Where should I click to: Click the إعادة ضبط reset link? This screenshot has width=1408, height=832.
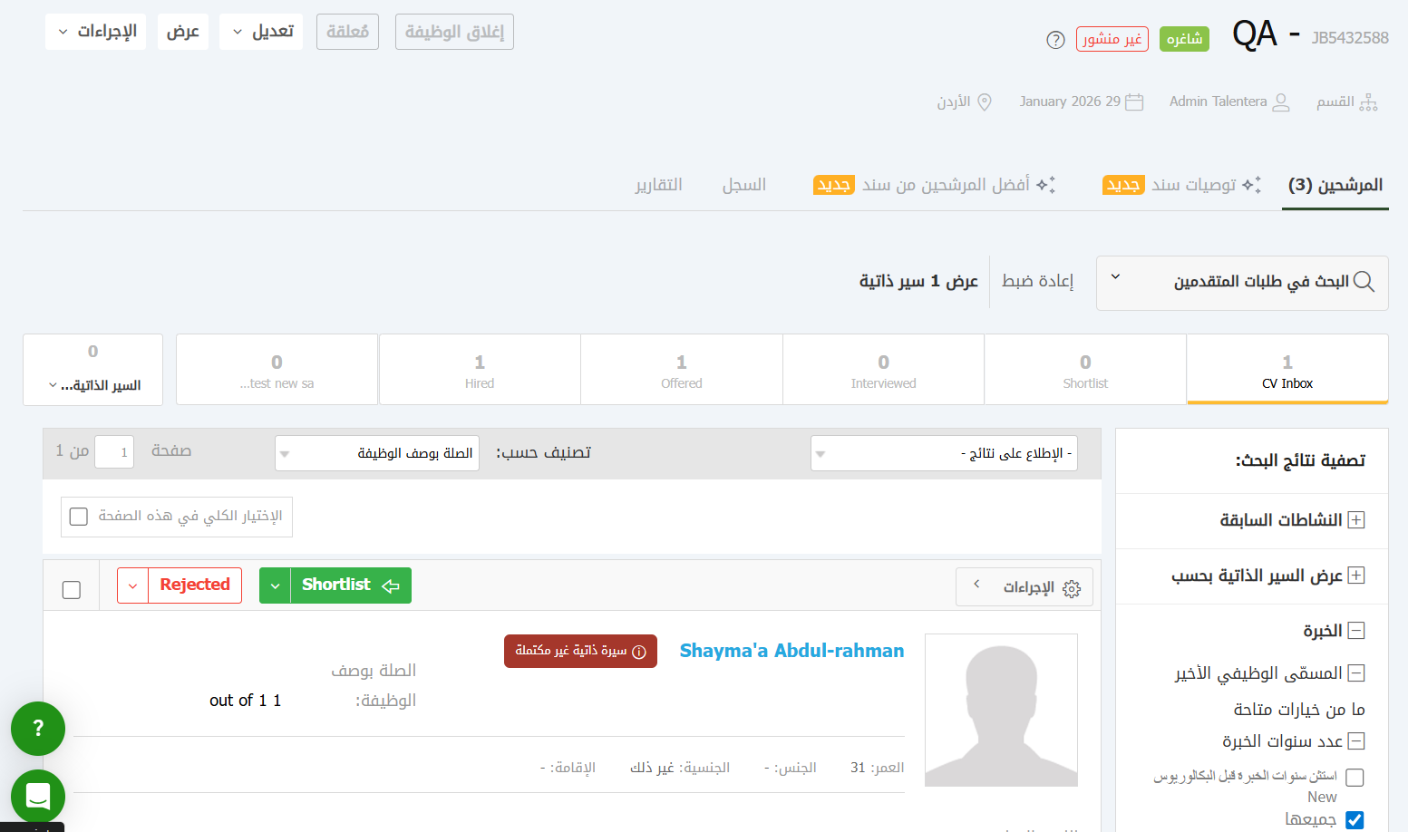[1037, 281]
